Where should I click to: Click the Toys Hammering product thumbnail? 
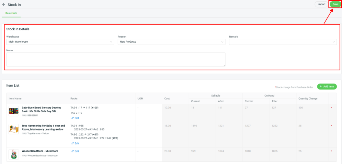tap(14, 129)
